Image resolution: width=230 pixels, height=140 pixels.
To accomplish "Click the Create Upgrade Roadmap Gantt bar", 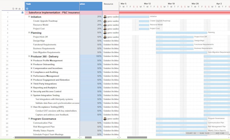I will pos(144,21).
